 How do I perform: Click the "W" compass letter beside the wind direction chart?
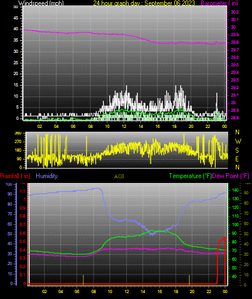pyautogui.click(x=238, y=141)
